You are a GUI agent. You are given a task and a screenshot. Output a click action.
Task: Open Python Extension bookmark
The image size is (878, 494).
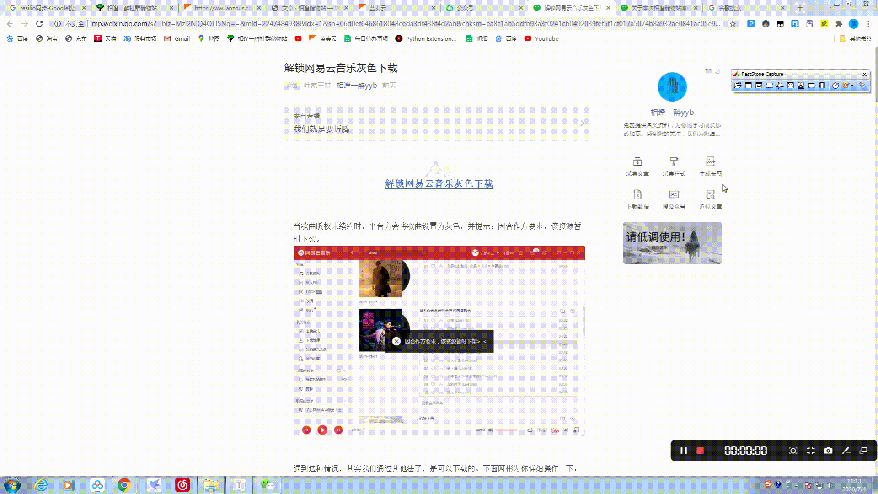(426, 39)
